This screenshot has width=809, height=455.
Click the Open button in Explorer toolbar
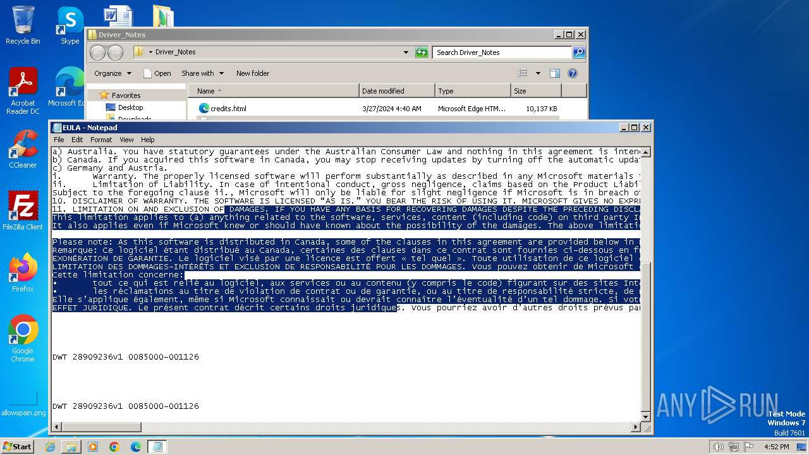(157, 73)
